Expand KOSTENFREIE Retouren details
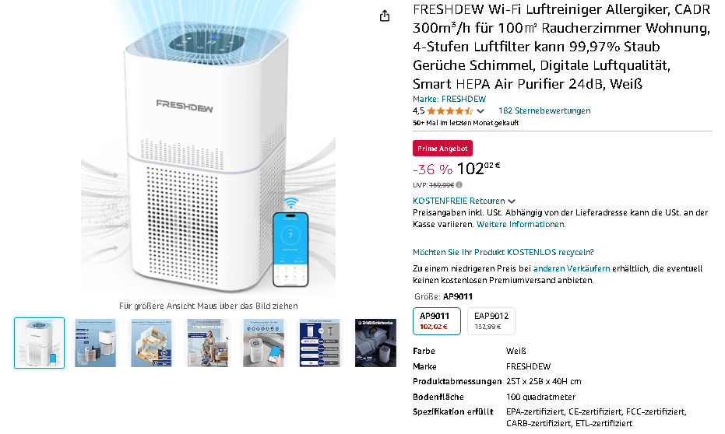This screenshot has height=434, width=725. [464, 201]
